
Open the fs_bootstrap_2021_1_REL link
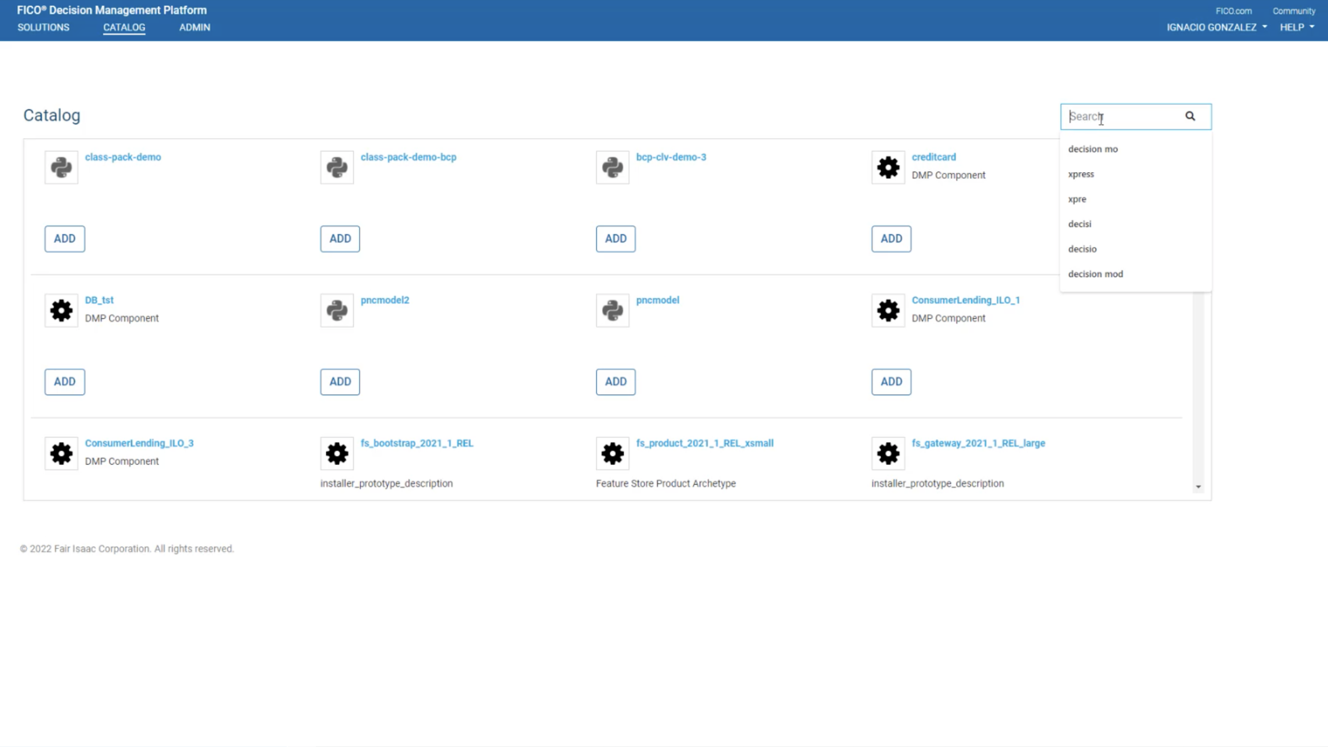pos(417,444)
